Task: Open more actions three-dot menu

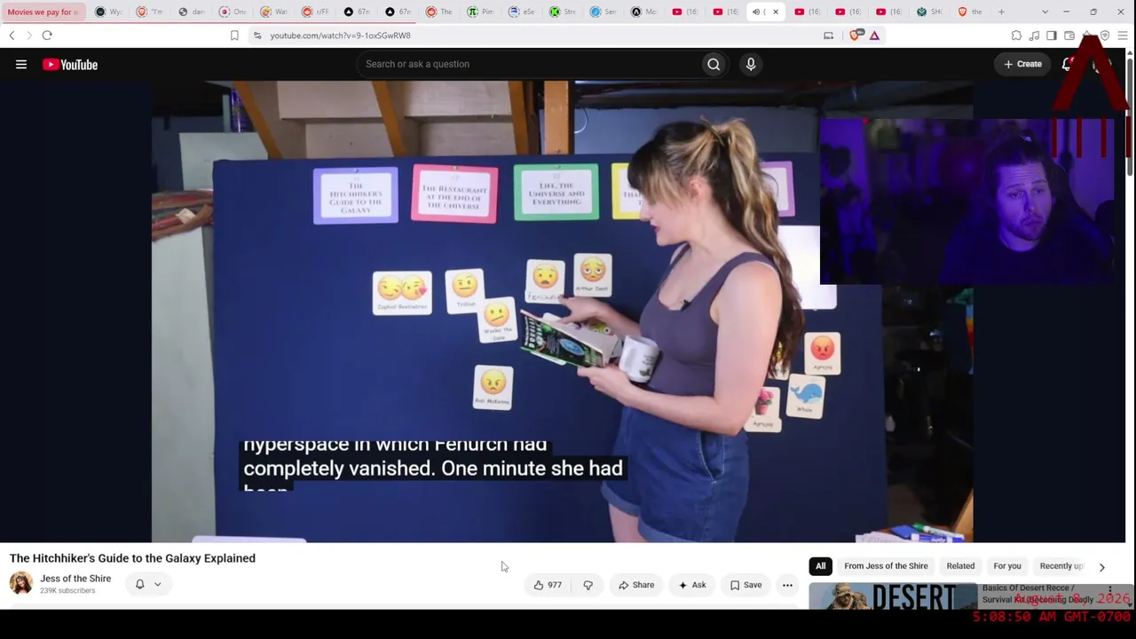Action: (x=787, y=585)
